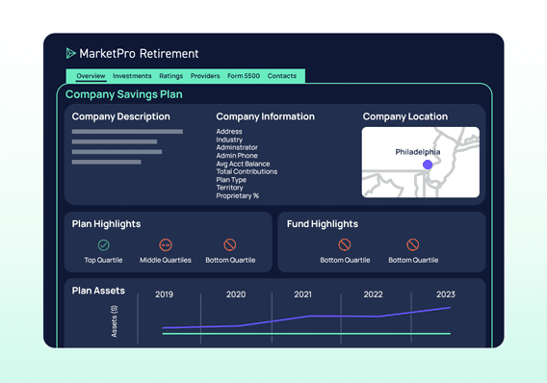
Task: Click the 2019 year marker on chart
Action: pos(164,294)
